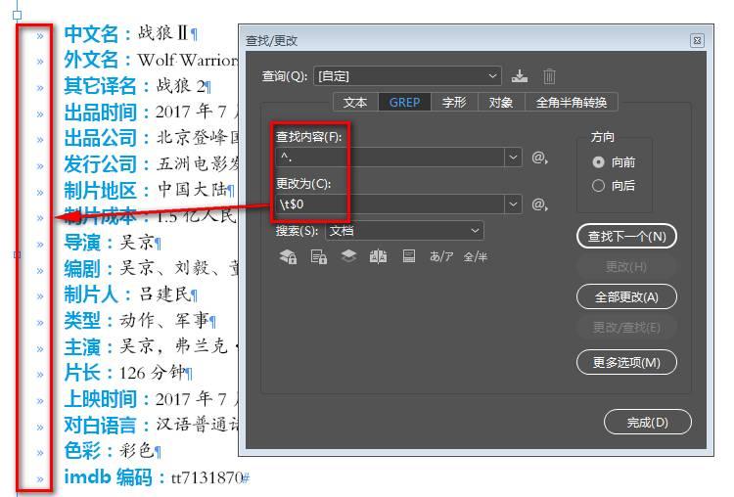Click the 外文名 label in the document
734x497 pixels.
coord(91,60)
